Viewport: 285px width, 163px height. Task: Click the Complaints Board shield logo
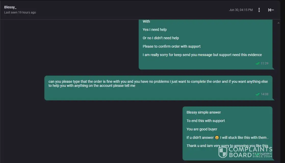click(x=223, y=152)
